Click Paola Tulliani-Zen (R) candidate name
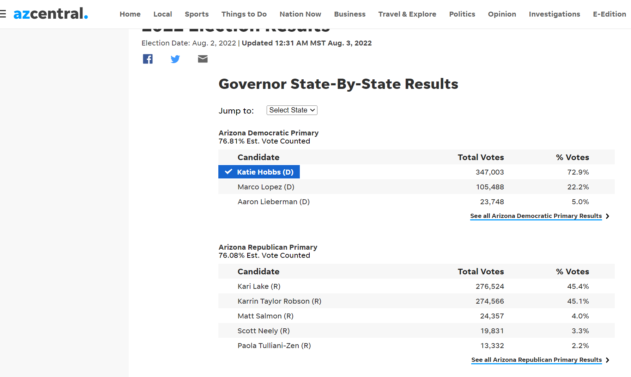Image resolution: width=631 pixels, height=377 pixels. pyautogui.click(x=274, y=346)
